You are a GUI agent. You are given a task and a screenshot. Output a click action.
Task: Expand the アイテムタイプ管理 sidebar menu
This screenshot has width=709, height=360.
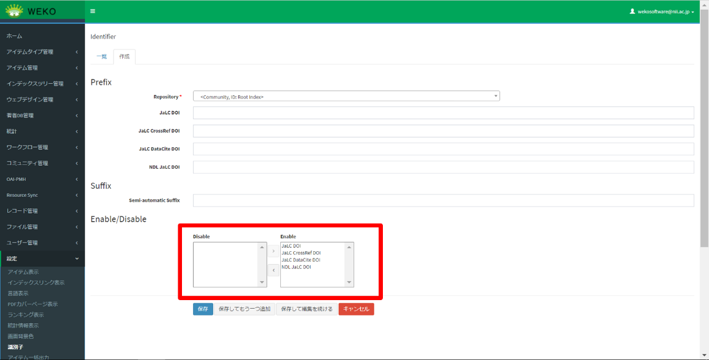point(42,52)
